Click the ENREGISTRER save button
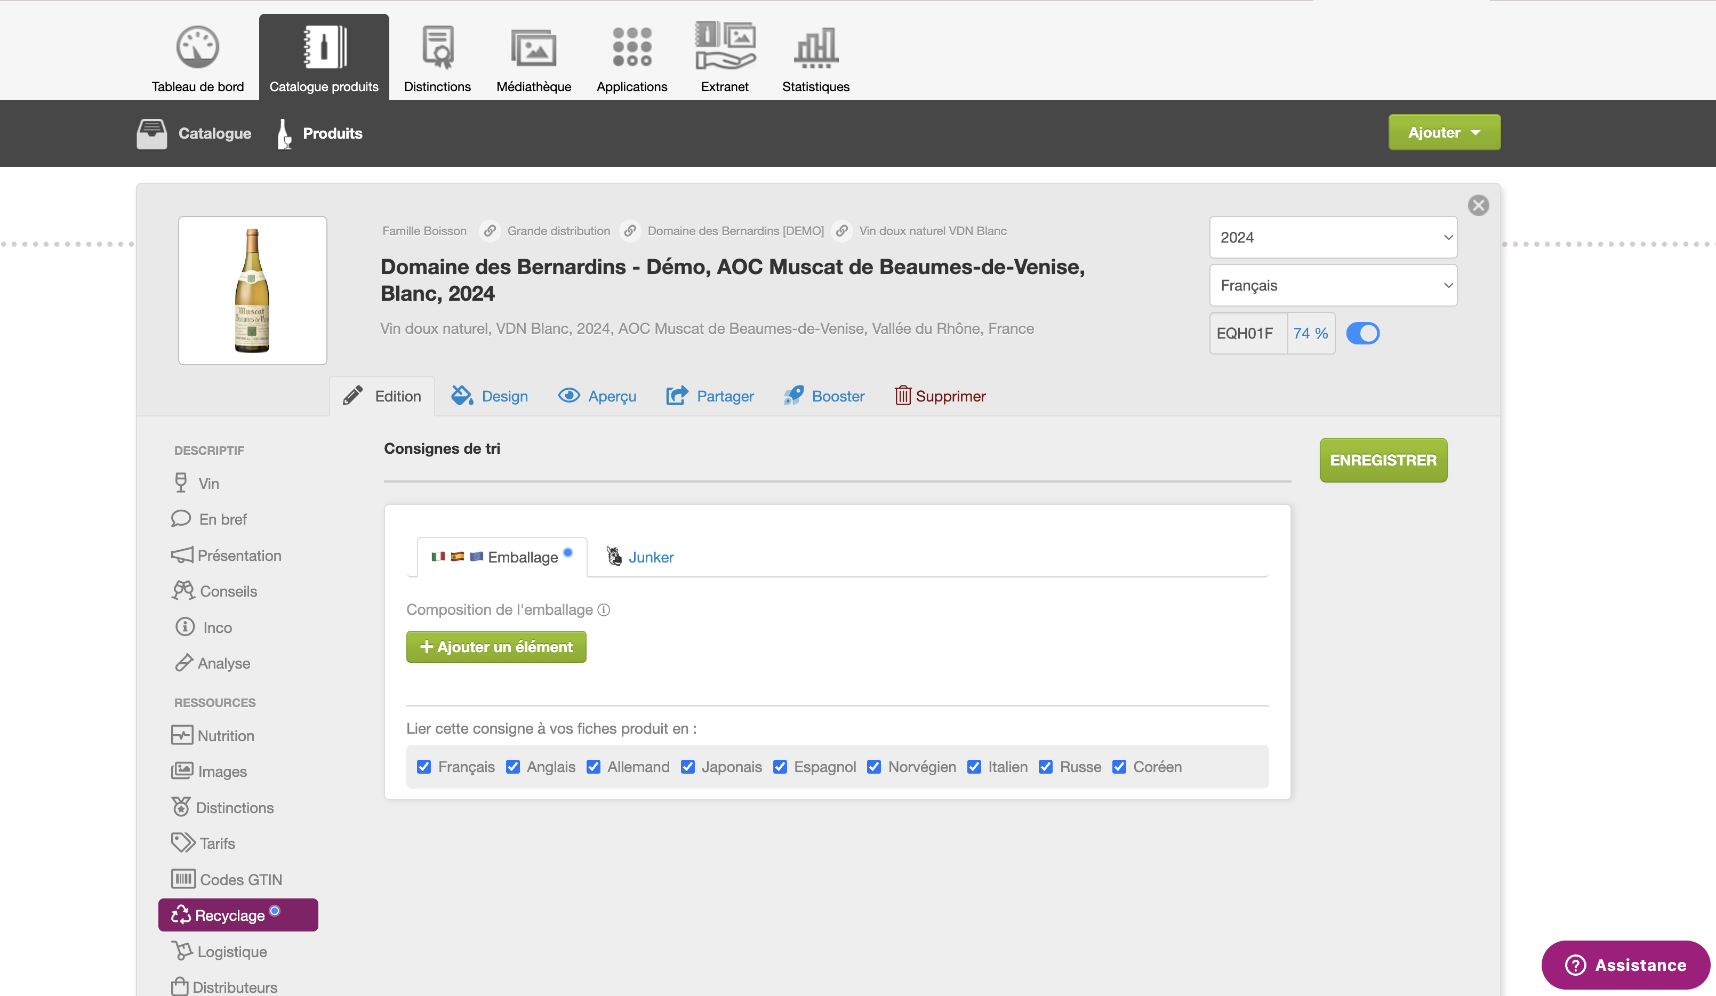 click(x=1383, y=460)
